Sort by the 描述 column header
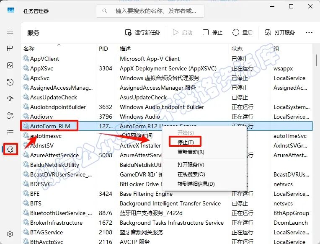Viewport: 320px width, 244px height. coord(125,49)
